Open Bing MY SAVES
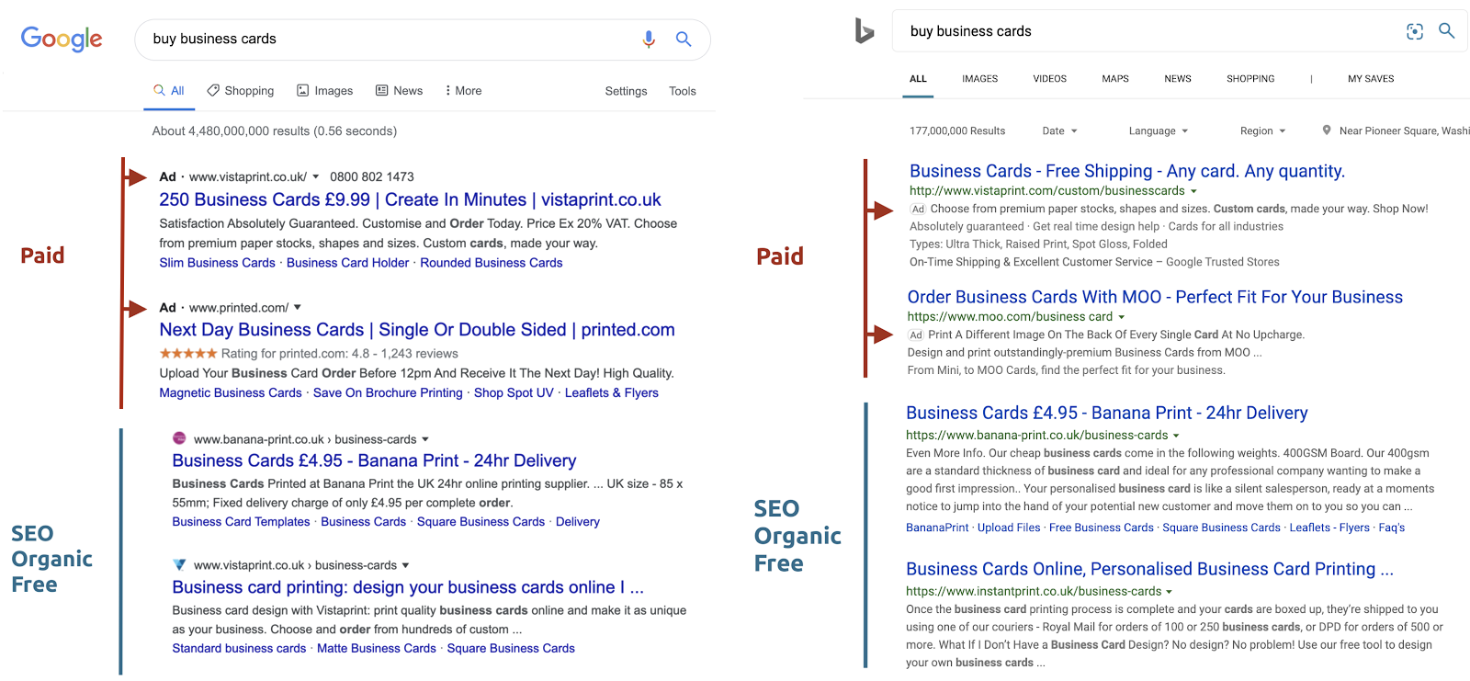 click(1371, 79)
